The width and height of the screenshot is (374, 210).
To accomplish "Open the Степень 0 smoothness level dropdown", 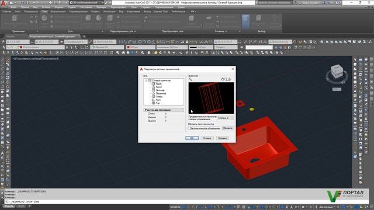I will [x=226, y=118].
